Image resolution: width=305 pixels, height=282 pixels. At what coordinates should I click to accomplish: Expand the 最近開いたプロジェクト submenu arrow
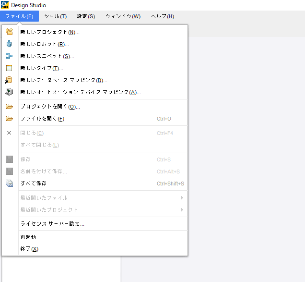[x=182, y=209]
